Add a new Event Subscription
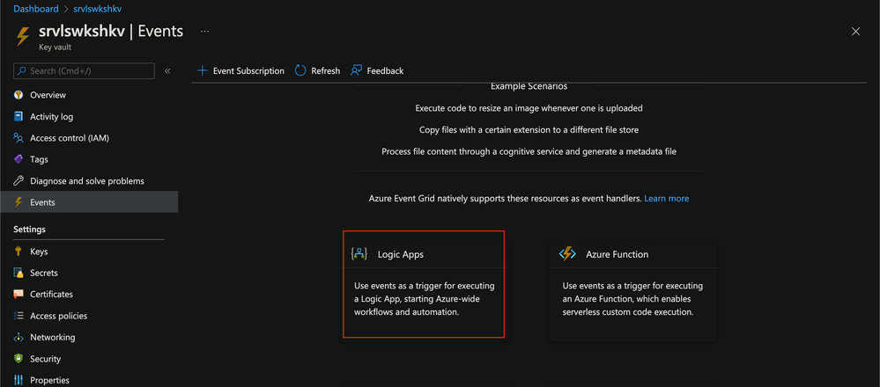 click(x=240, y=71)
